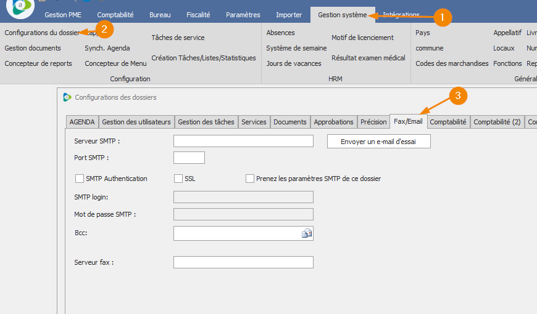Image resolution: width=537 pixels, height=314 pixels.
Task: Switch to the Approbations tab
Action: 333,122
